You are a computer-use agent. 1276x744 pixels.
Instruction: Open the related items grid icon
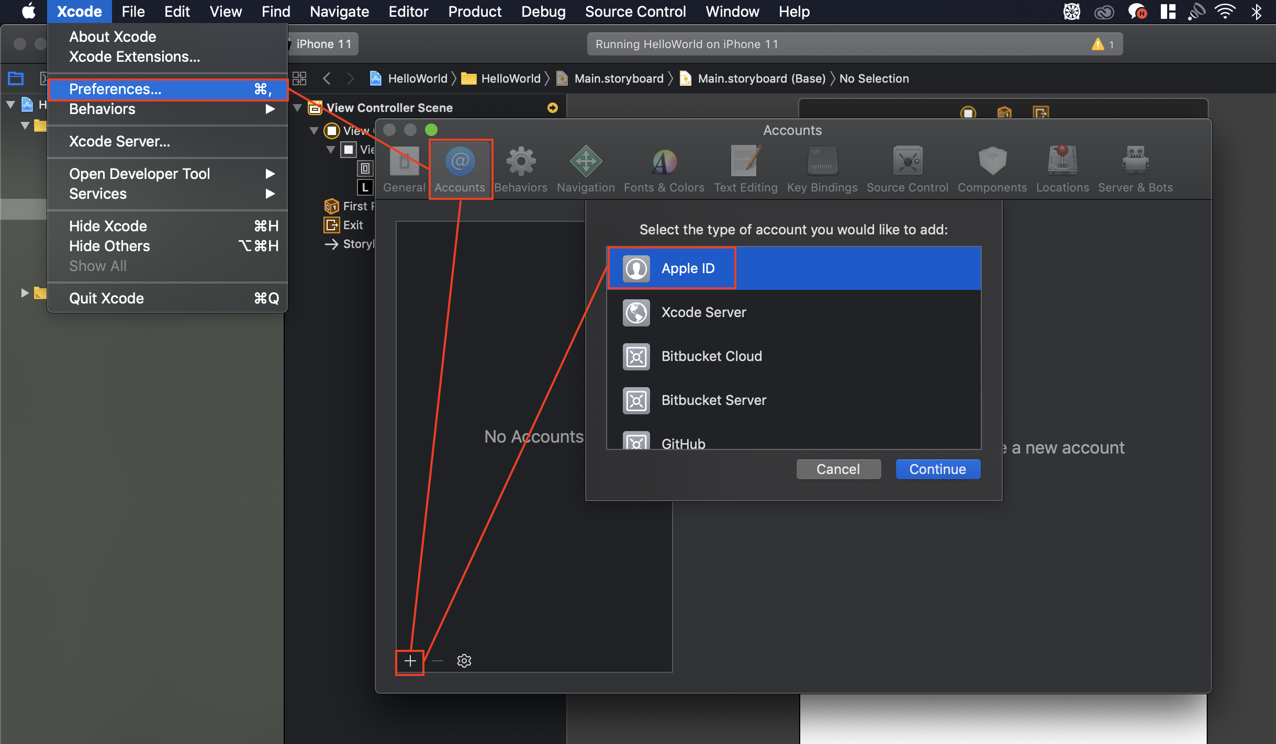[299, 78]
